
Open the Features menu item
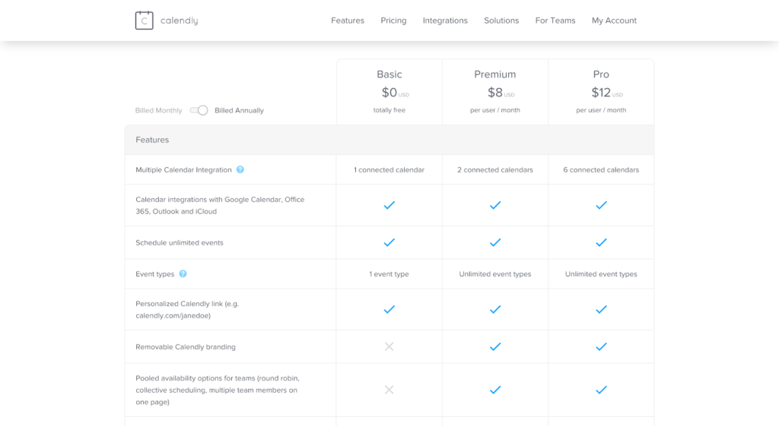pyautogui.click(x=348, y=21)
